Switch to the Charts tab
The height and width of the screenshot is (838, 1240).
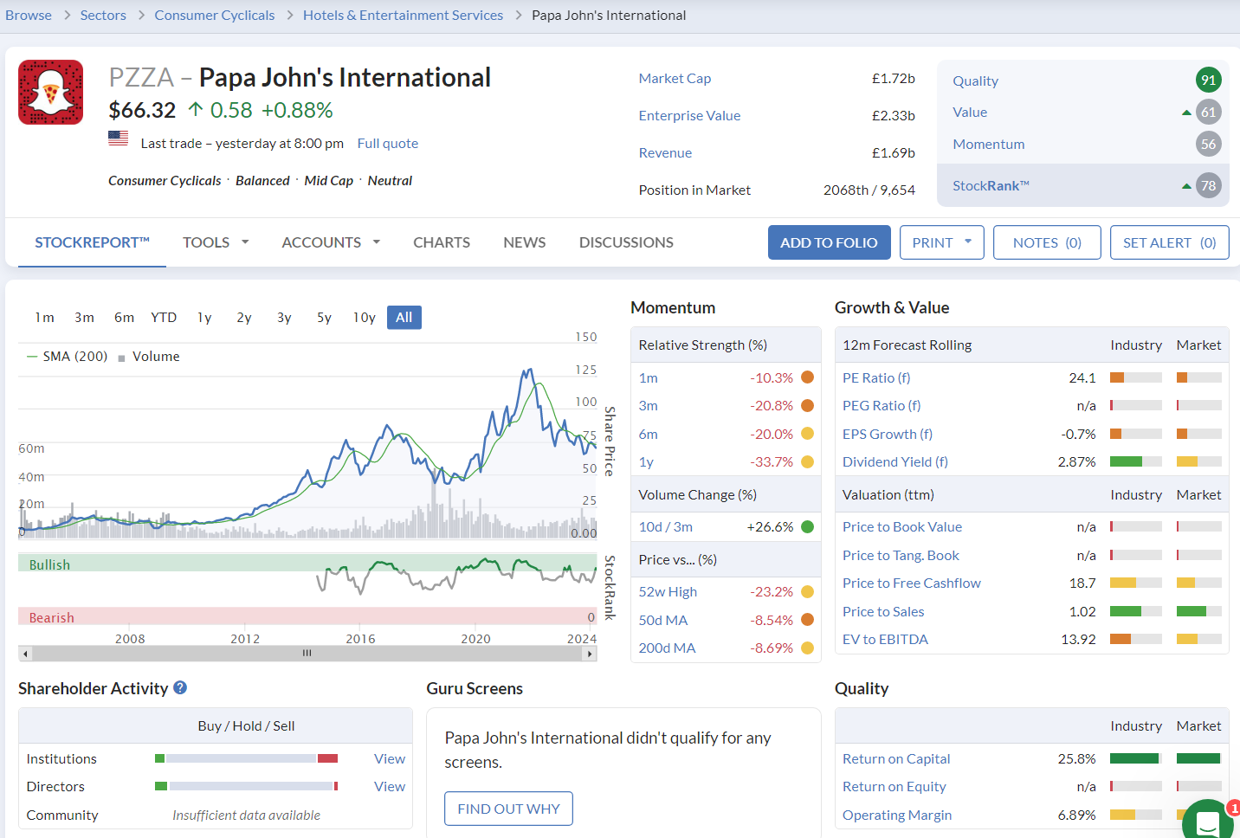point(442,242)
